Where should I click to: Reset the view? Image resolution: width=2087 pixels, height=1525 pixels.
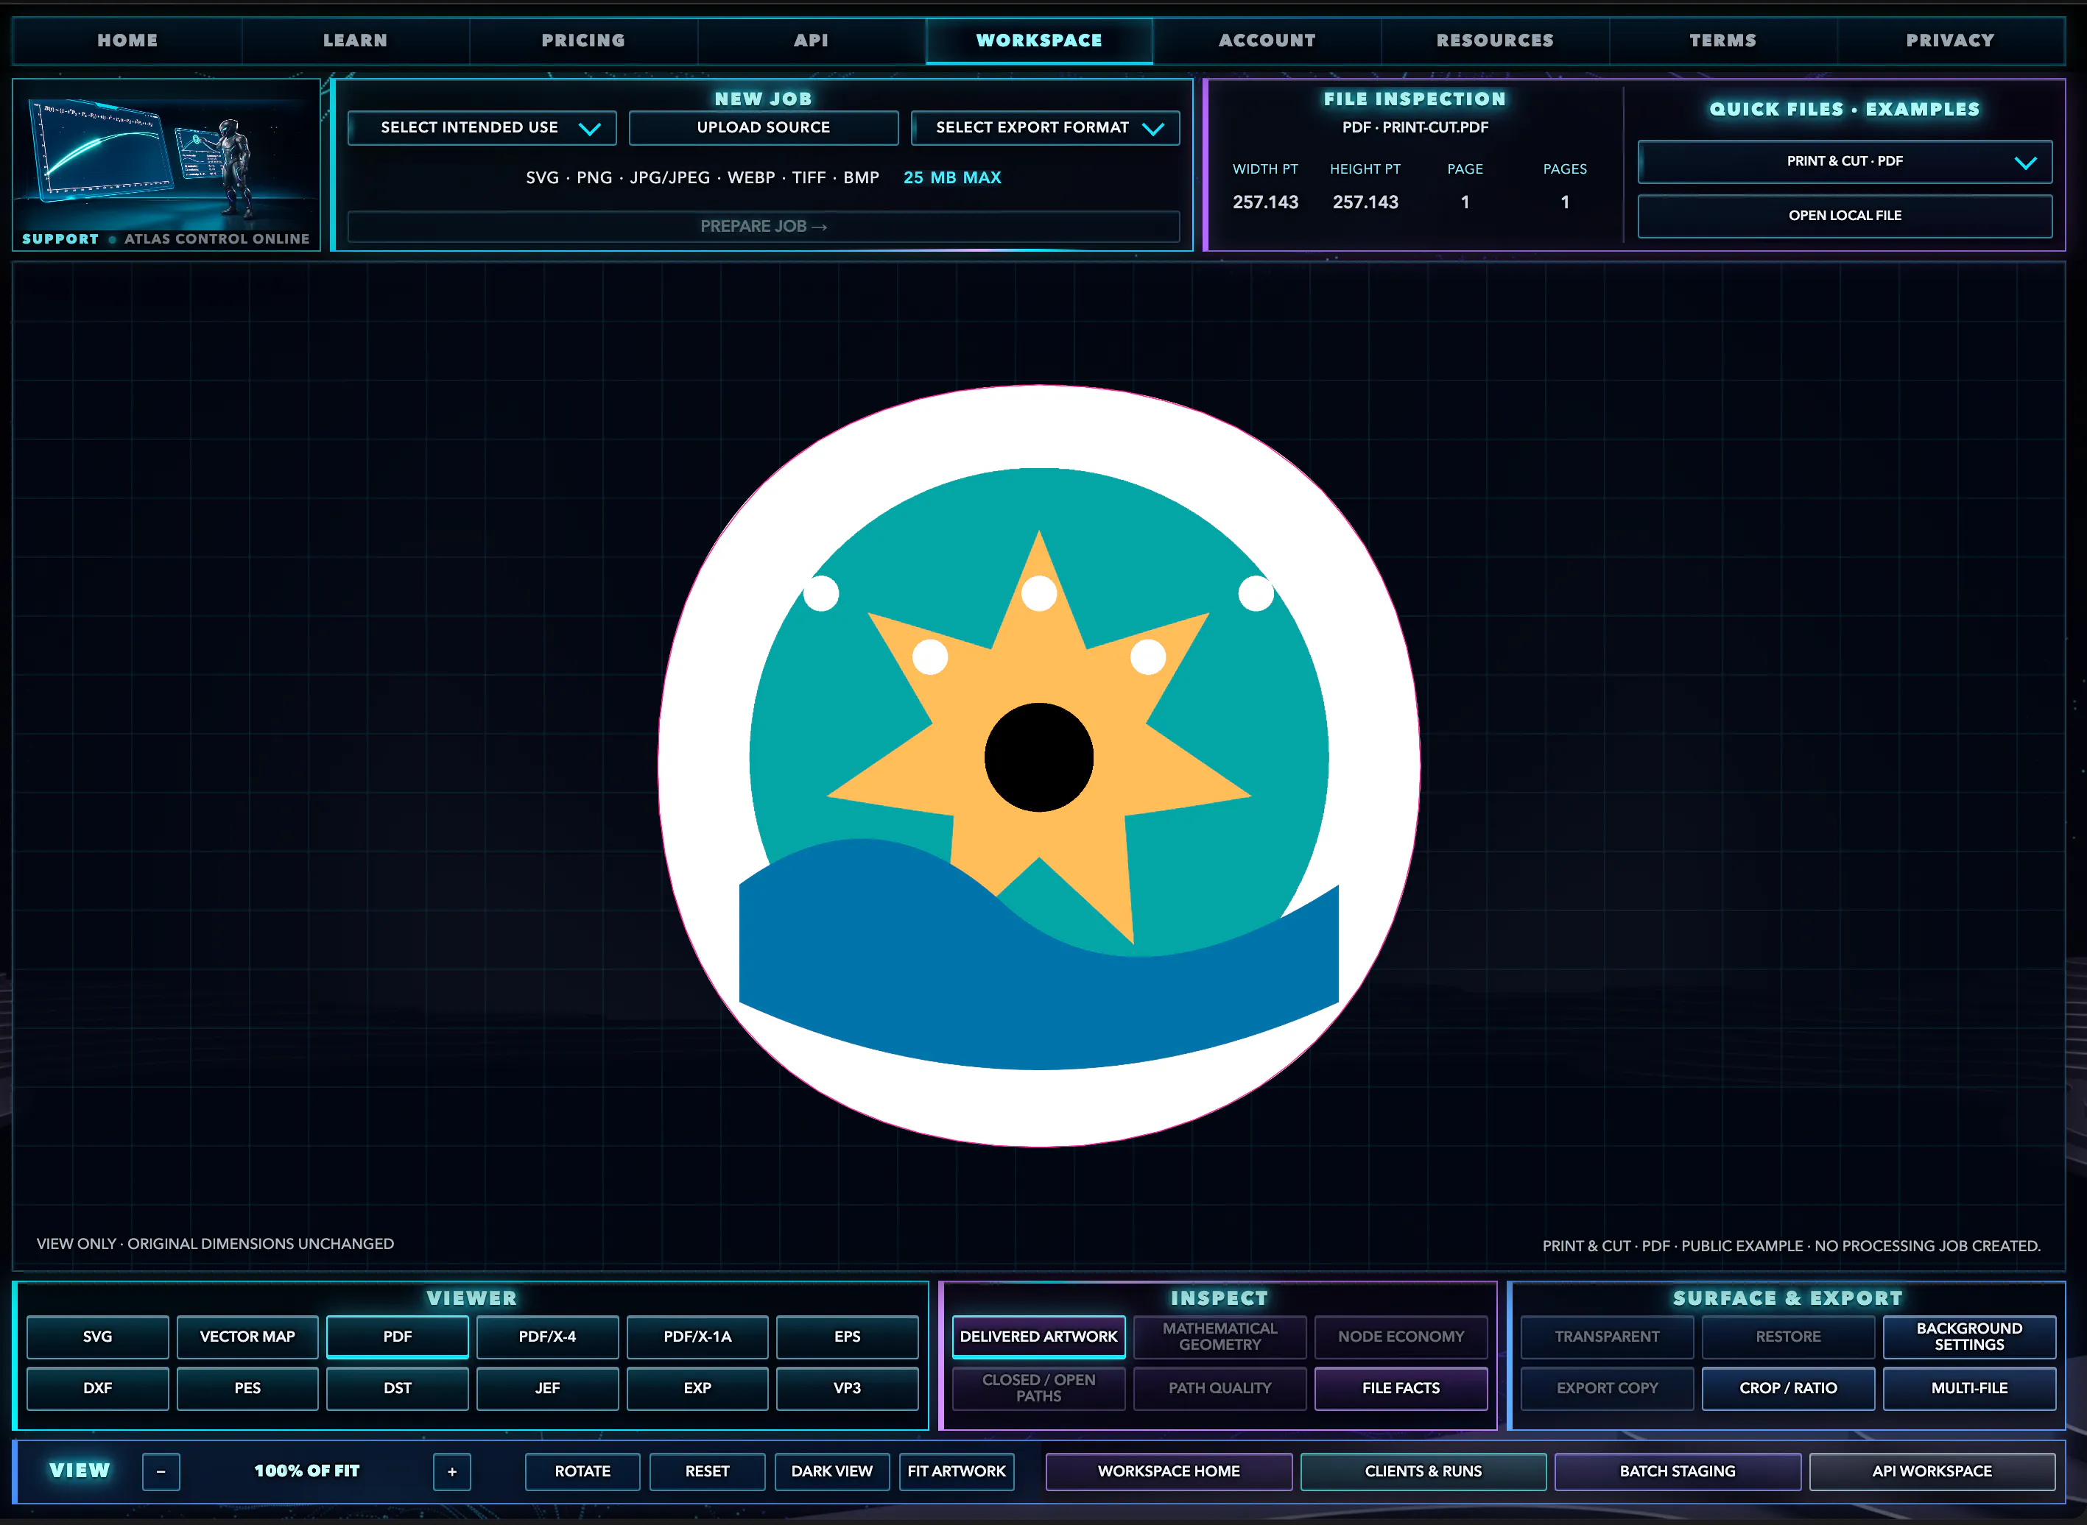[x=708, y=1471]
